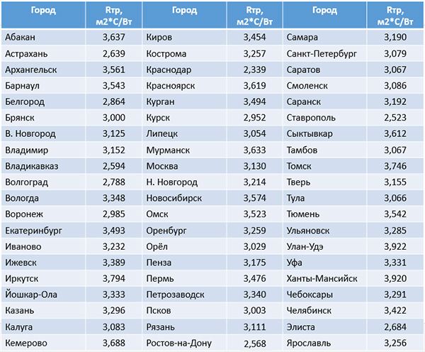The width and height of the screenshot is (425, 352).
Task: Select the Екатеринбург cell
Action: tap(43, 231)
